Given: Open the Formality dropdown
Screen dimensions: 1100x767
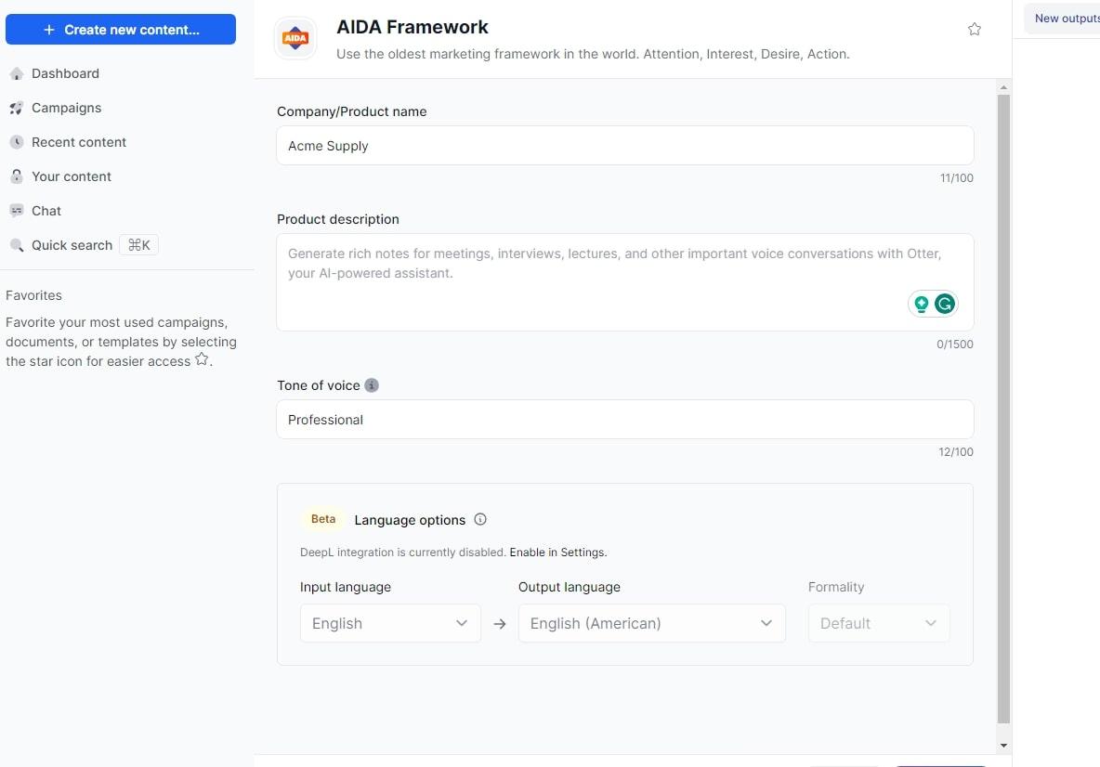Looking at the screenshot, I should tap(878, 623).
